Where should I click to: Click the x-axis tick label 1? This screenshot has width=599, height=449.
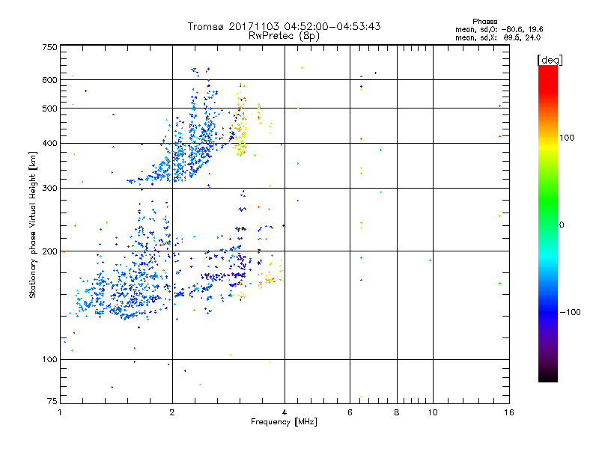click(60, 412)
